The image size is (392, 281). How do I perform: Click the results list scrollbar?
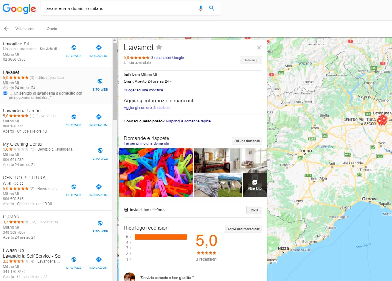coord(115,81)
